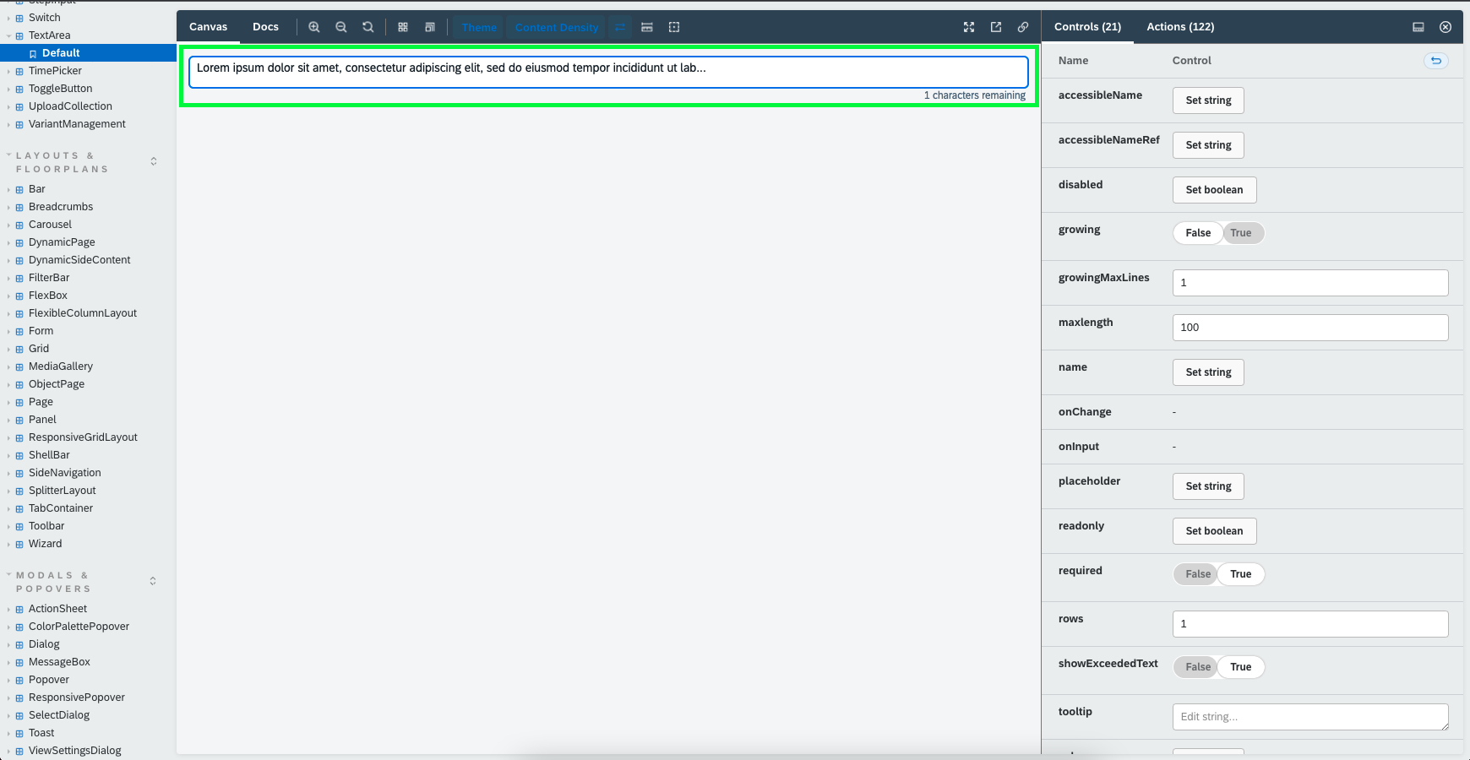The height and width of the screenshot is (760, 1470).
Task: Zoom out of the canvas
Action: click(341, 27)
